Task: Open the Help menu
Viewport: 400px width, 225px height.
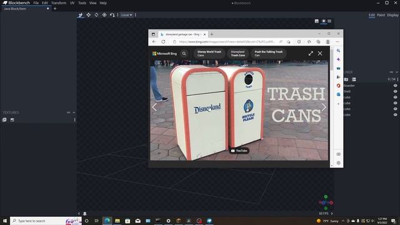Action: [103, 3]
